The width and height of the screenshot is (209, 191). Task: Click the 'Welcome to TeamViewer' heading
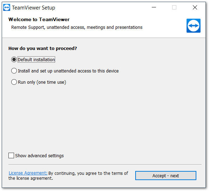pyautogui.click(x=39, y=19)
